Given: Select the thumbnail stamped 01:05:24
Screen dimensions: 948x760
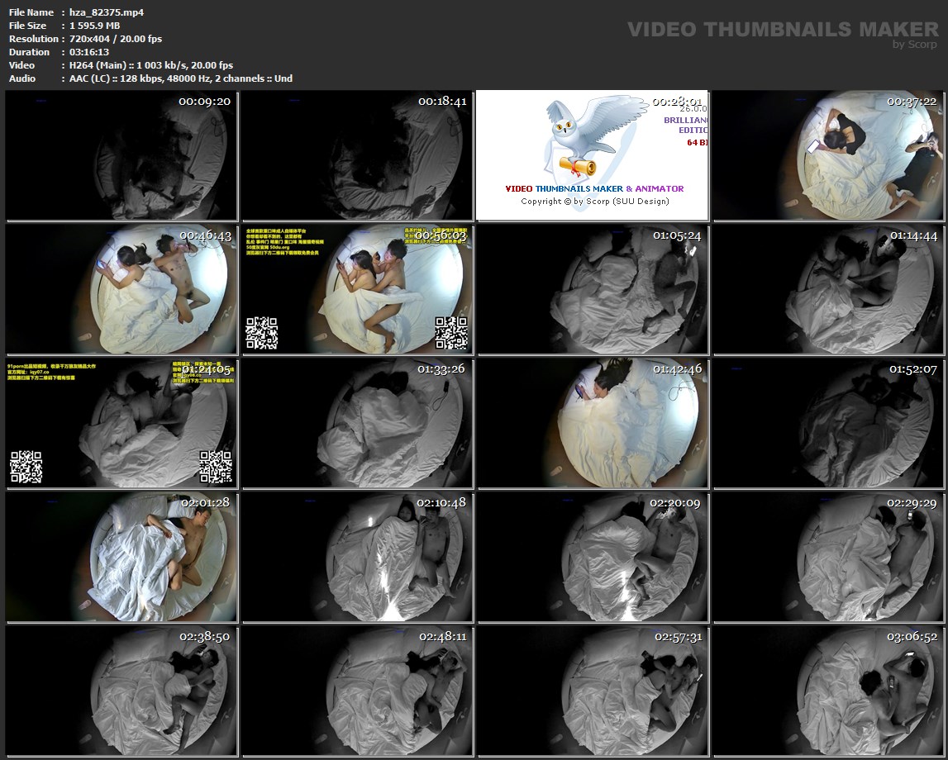Looking at the screenshot, I should point(593,289).
